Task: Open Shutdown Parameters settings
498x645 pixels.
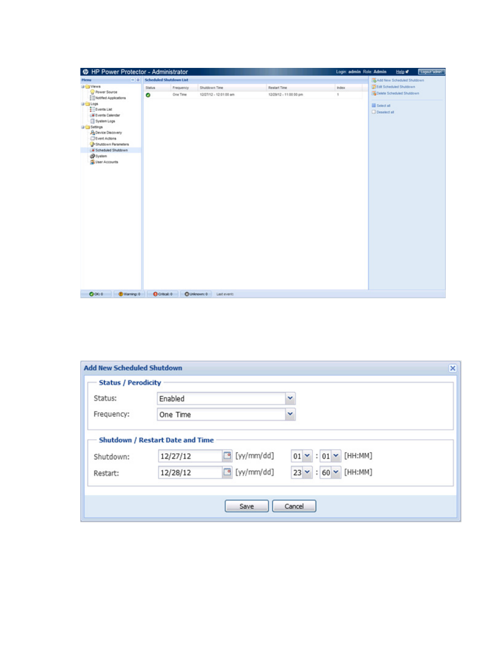Action: [112, 144]
